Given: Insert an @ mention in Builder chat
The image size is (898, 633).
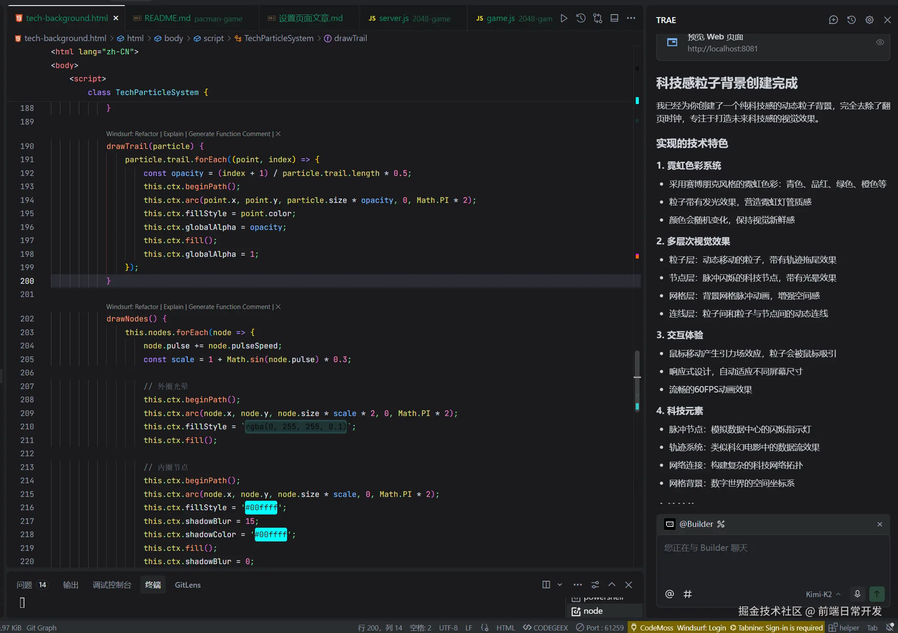Looking at the screenshot, I should [669, 594].
